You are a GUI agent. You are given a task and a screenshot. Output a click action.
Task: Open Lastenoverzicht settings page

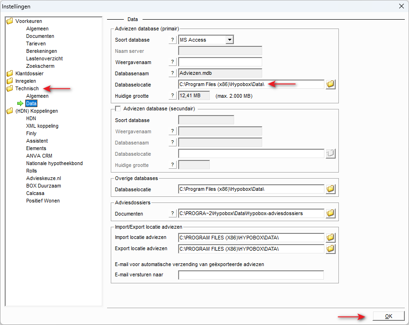pyautogui.click(x=44, y=58)
